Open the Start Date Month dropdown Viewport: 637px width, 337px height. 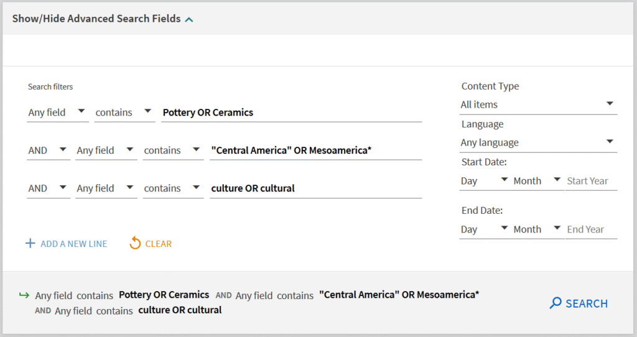click(537, 181)
